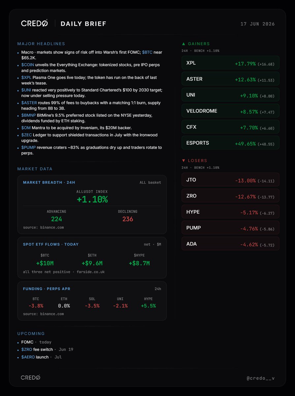The image size is (295, 396).
Task: Click the BTC funding rate -3.8%
Action: [36, 306]
